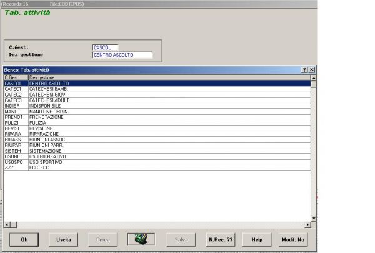Click the N.Rec: ?? button
This screenshot has width=375, height=253.
[x=220, y=239]
